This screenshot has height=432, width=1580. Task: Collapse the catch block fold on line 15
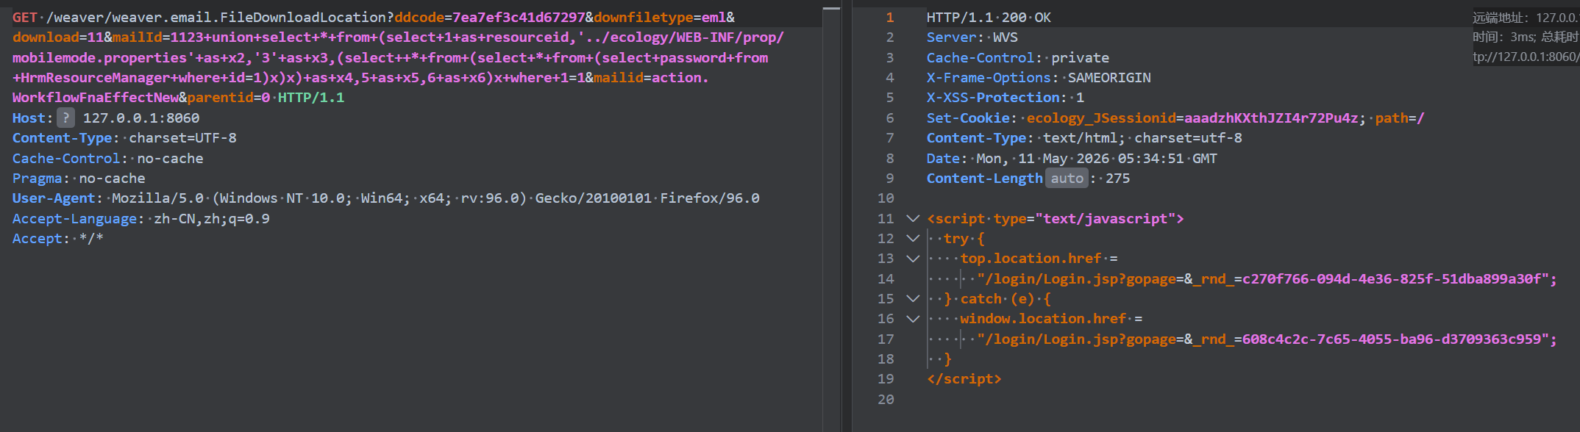point(913,298)
